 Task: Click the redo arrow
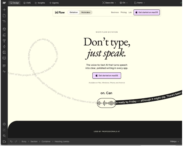(x=16, y=141)
